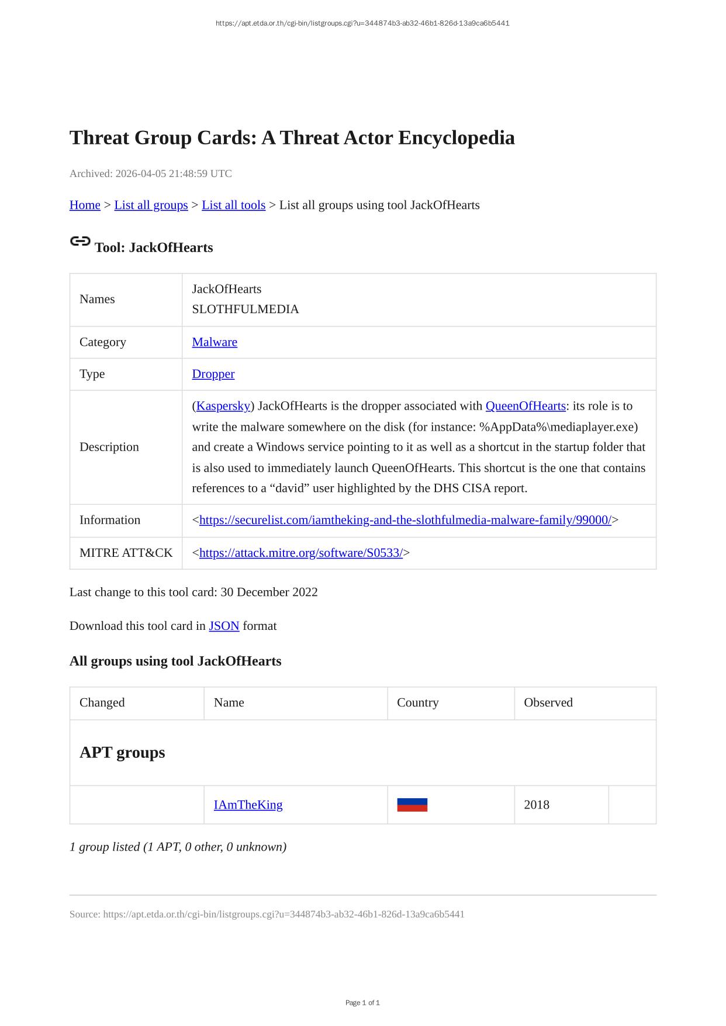Open the QueenOfHearts tool link
Viewport: 726px width, 1026px height.
[x=525, y=406]
